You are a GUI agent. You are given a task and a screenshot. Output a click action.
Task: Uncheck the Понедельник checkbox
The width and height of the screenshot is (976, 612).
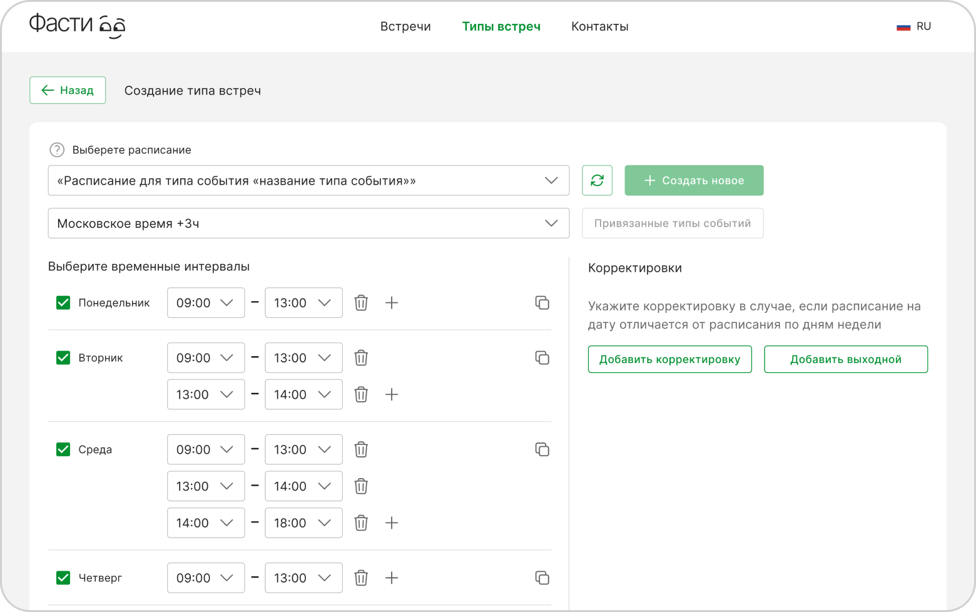(63, 303)
